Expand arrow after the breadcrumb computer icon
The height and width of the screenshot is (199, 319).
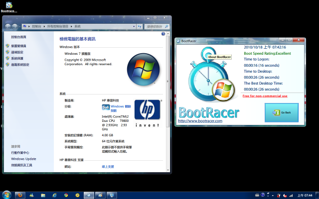29,26
